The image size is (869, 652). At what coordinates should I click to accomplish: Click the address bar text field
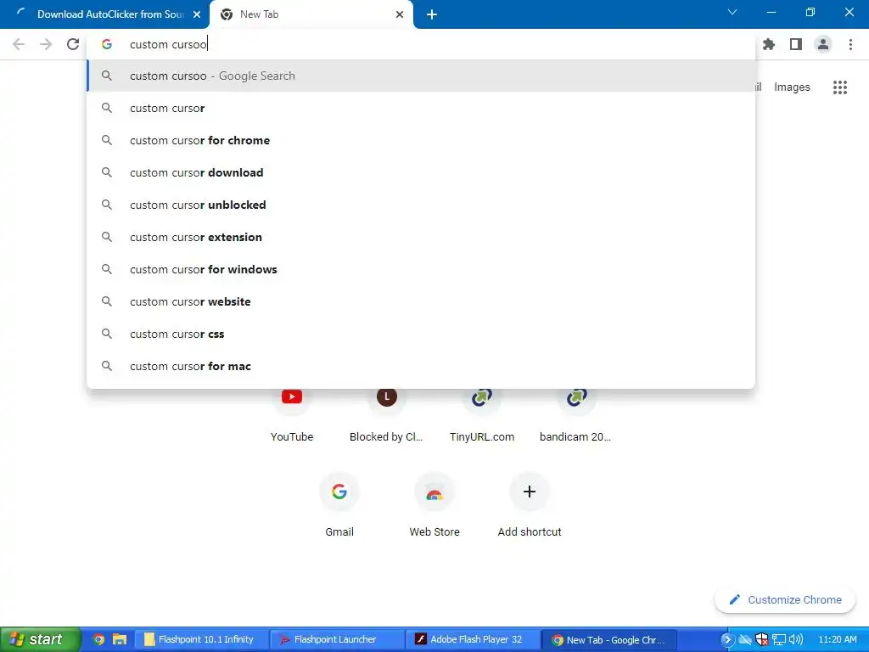pos(421,44)
